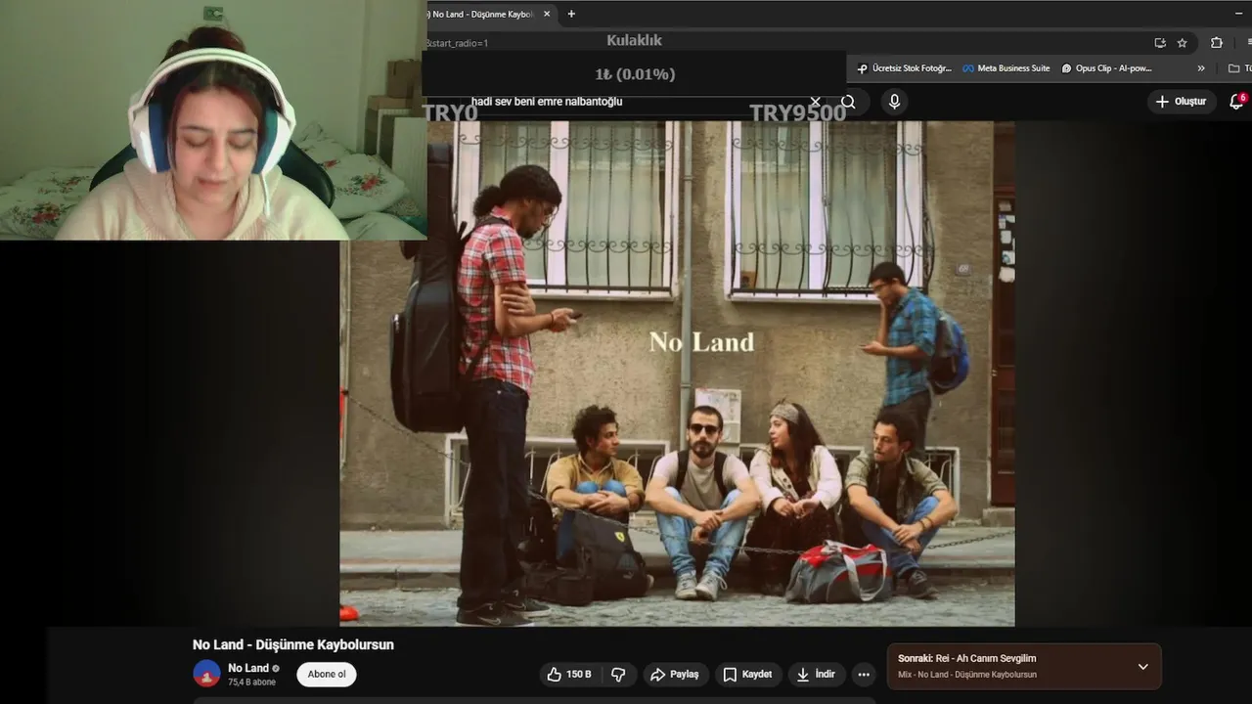The height and width of the screenshot is (704, 1252).
Task: Open Opus Clip bookmark
Action: tap(1106, 68)
